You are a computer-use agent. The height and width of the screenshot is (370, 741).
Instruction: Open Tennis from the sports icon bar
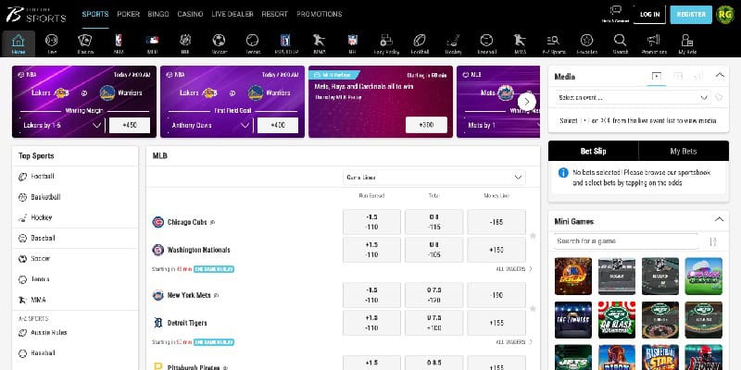(253, 43)
